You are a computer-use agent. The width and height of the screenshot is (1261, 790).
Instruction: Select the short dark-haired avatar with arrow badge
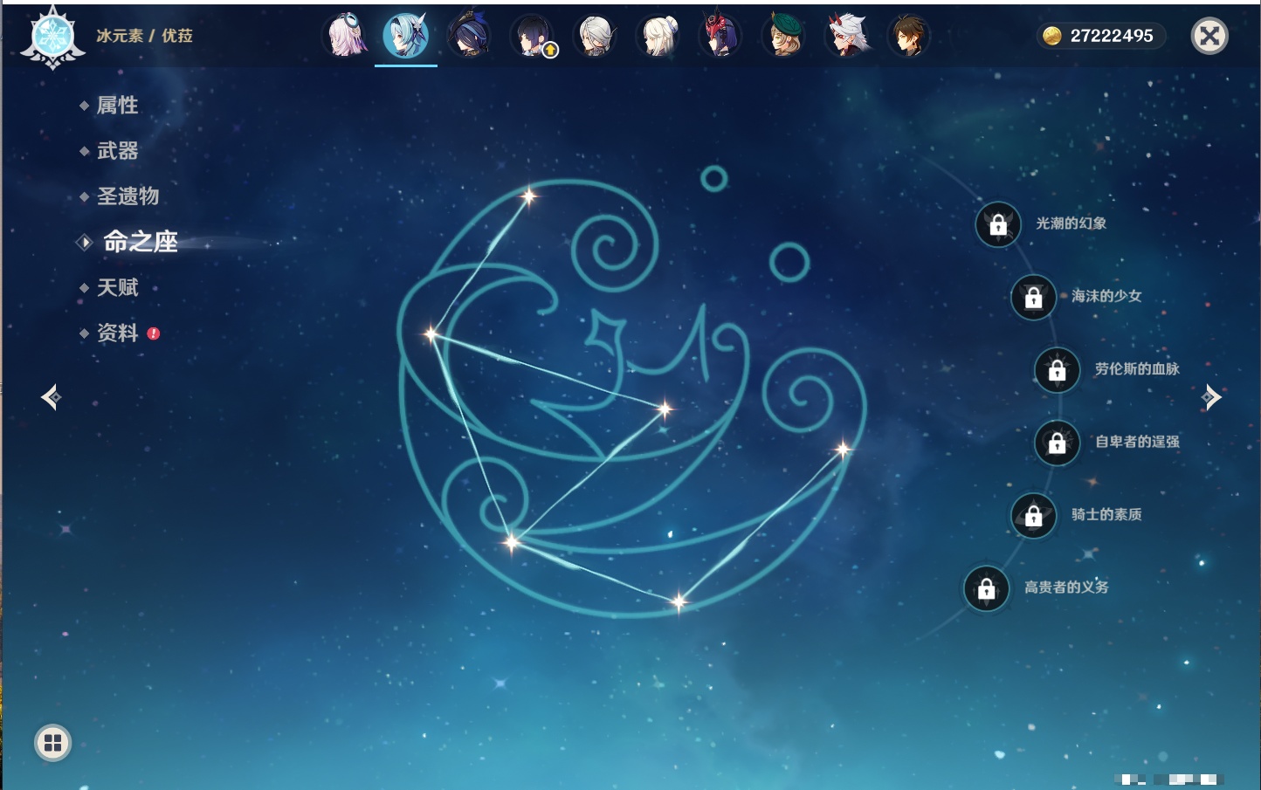533,36
